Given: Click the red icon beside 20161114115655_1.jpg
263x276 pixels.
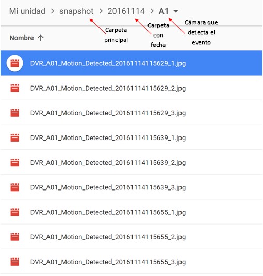Looking at the screenshot, I should [14, 212].
